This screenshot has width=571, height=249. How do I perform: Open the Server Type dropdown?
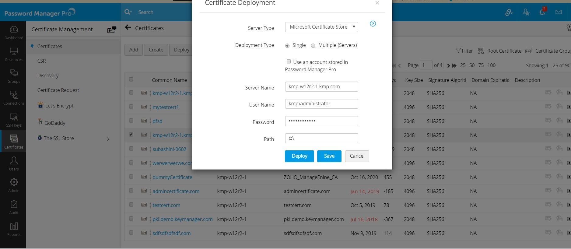coord(321,27)
